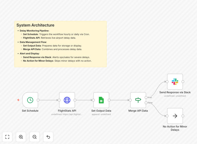The height and width of the screenshot is (144, 197).
Task: Click the Set Output Data node label
Action: [101, 111]
